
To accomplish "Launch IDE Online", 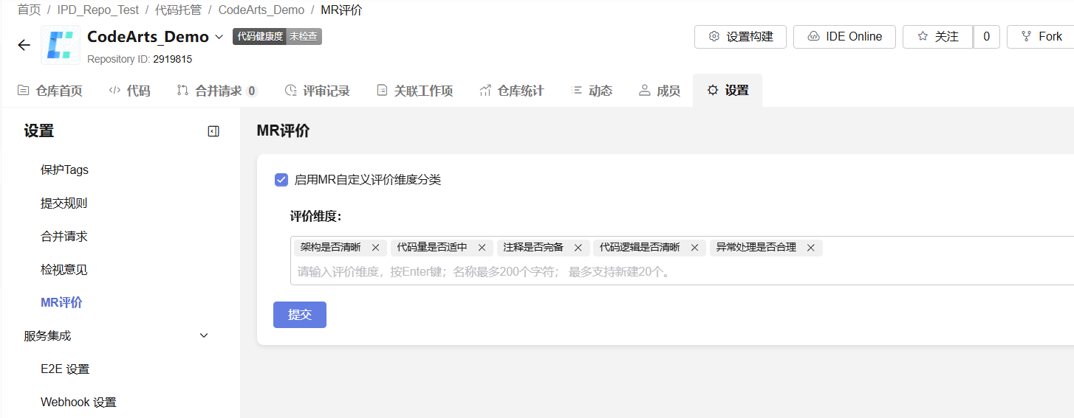I will tap(844, 37).
